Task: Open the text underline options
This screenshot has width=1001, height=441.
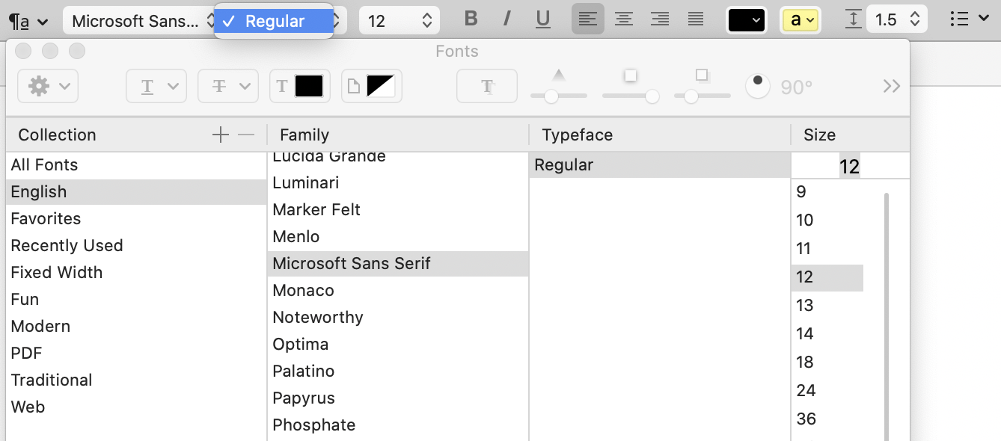Action: (156, 87)
